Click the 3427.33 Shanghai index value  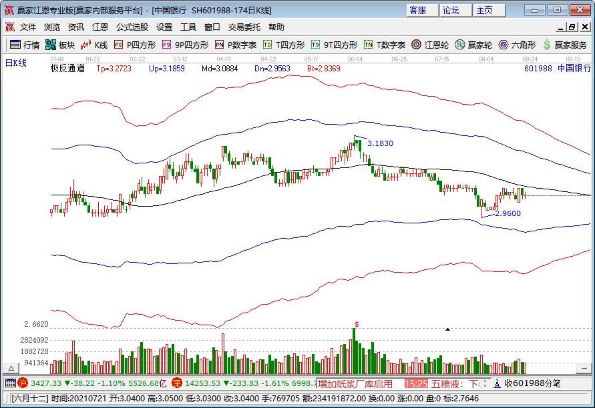coord(46,383)
